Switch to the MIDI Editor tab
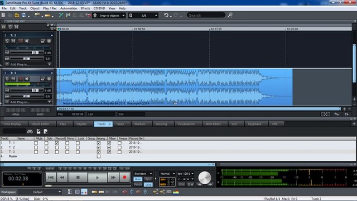 [213, 124]
